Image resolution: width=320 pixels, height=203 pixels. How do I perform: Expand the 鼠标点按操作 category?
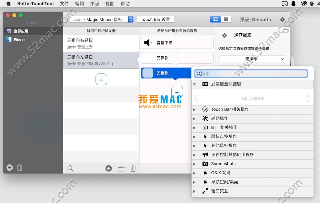click(194, 137)
